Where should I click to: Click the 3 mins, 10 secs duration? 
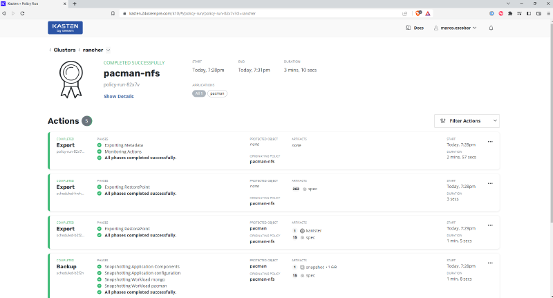click(300, 71)
